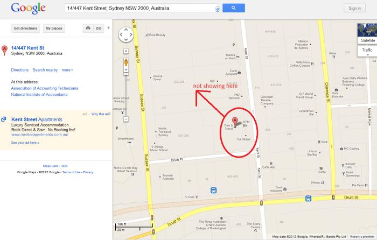Click the blue bus stop icon near V Club
This screenshot has height=240, width=377.
pyautogui.click(x=213, y=190)
